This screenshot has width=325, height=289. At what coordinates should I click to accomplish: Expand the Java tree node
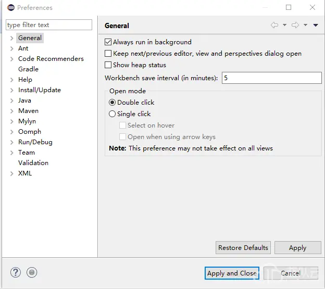(x=12, y=100)
